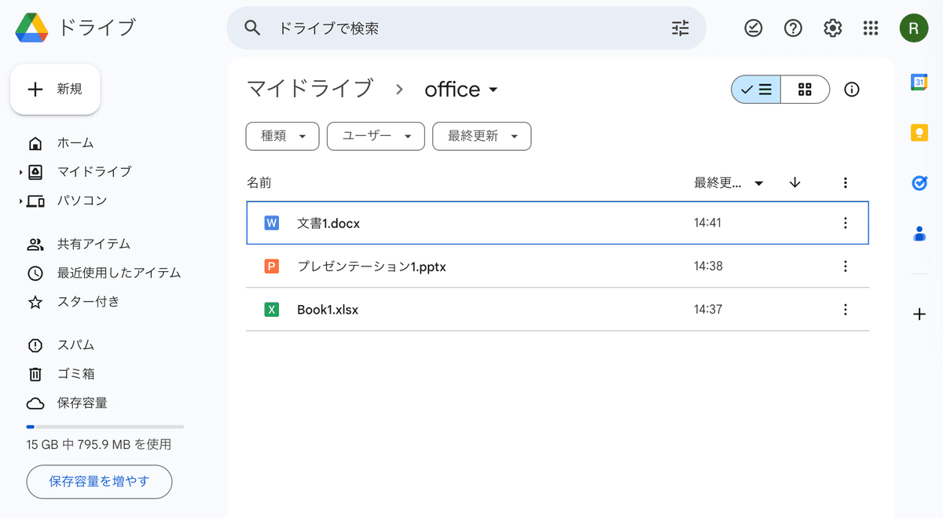This screenshot has height=518, width=943.
Task: Open the ユーザー filter dropdown
Action: click(376, 136)
